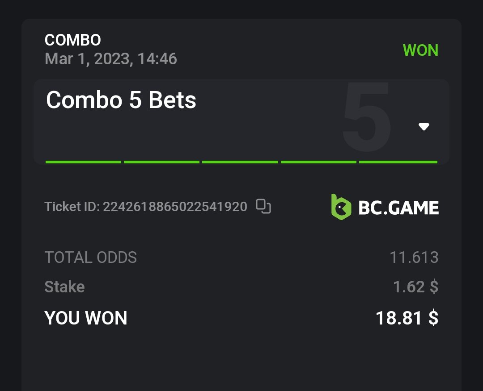Click the Combo 5 Bets title
Viewport: 483px width, 391px height.
121,100
